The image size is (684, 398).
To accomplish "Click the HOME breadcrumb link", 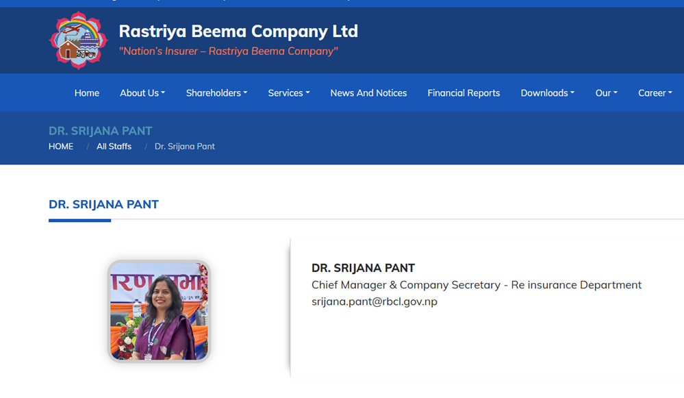I will [x=61, y=147].
